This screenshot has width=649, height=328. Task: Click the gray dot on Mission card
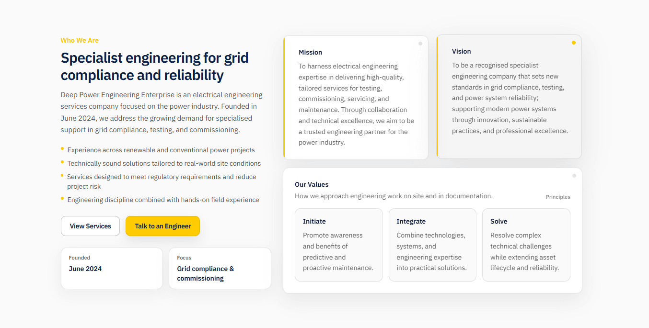pos(420,44)
